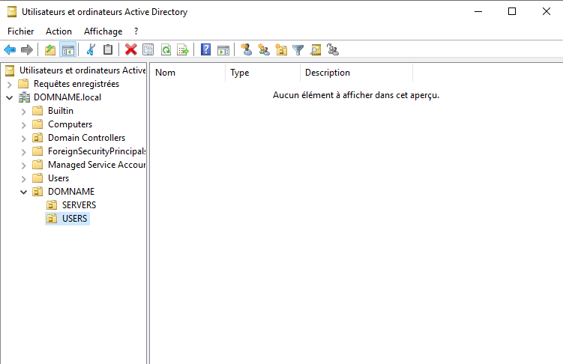Open the Affichage menu
This screenshot has height=364, width=563.
103,31
